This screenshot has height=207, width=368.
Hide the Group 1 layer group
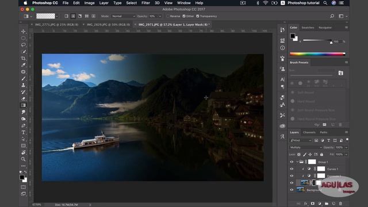292,162
